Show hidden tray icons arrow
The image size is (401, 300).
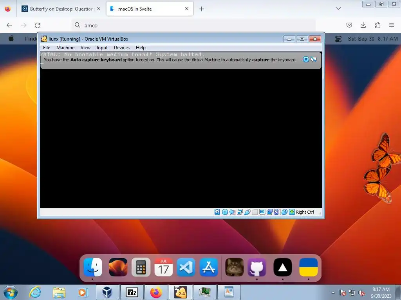[x=333, y=293]
